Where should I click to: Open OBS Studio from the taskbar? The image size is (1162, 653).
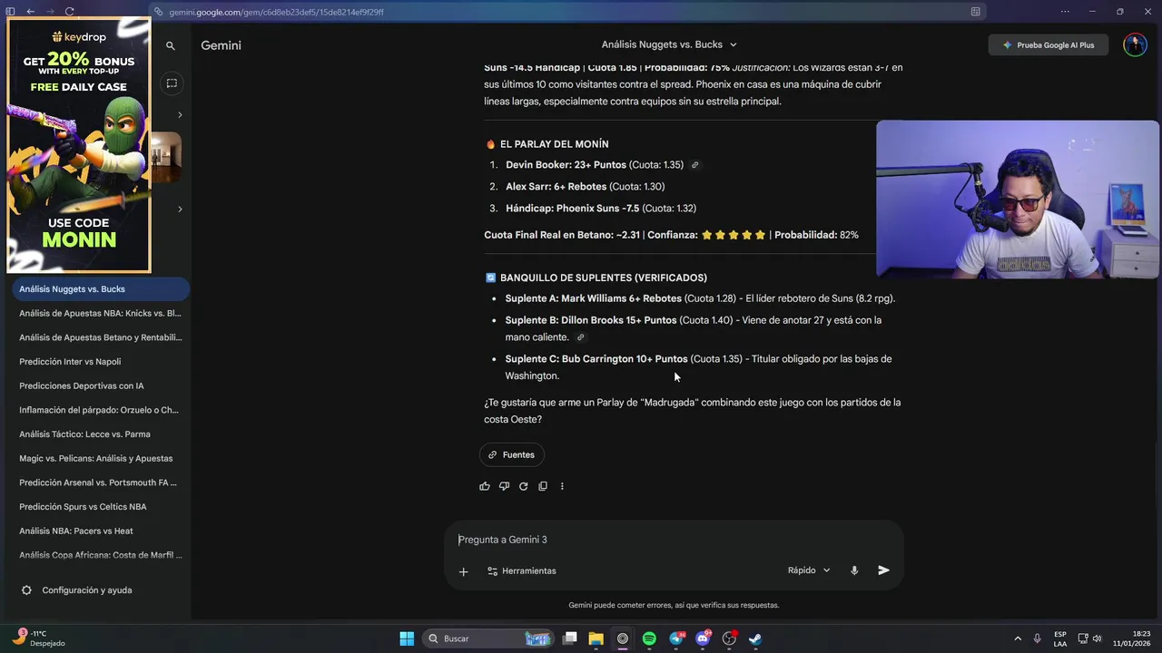[729, 638]
